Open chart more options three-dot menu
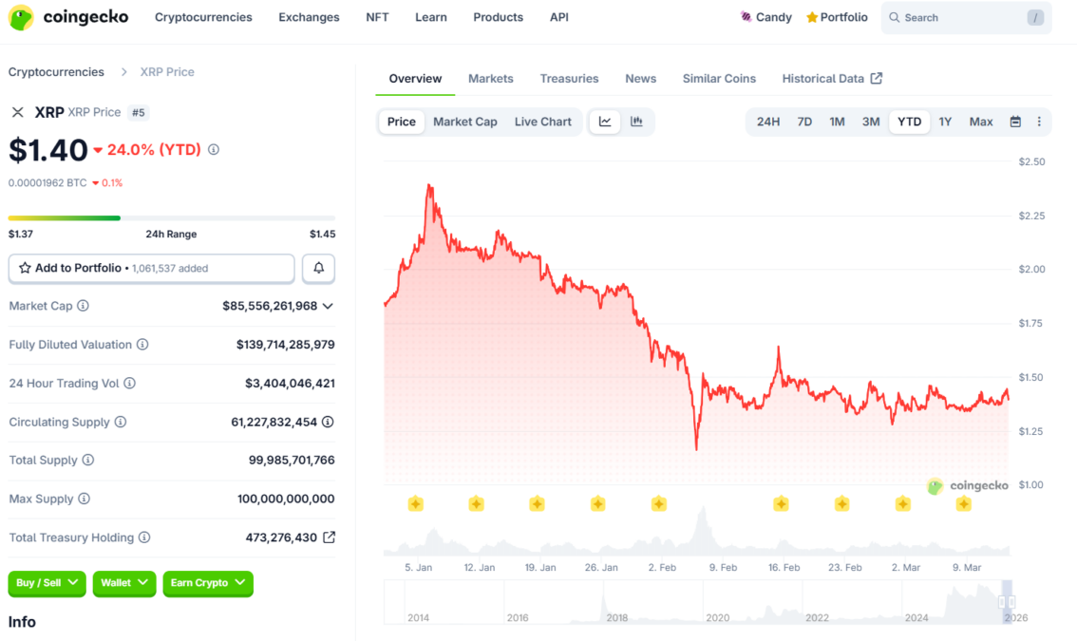 pos(1039,122)
